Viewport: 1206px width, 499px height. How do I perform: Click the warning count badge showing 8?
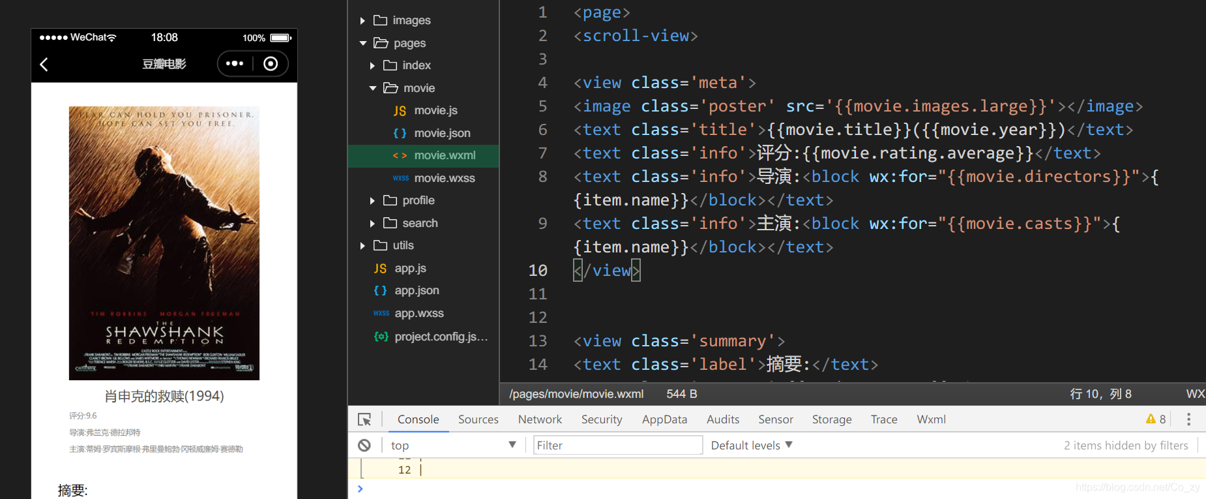click(x=1156, y=419)
